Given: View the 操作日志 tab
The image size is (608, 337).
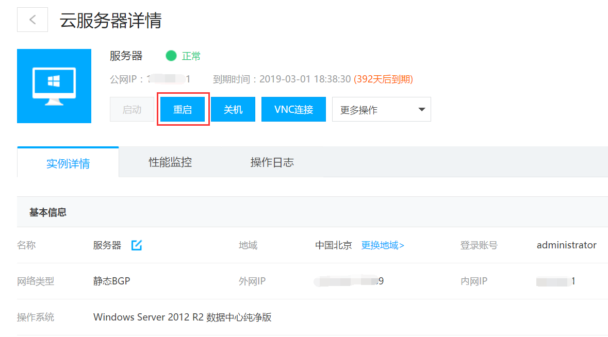Looking at the screenshot, I should 272,162.
